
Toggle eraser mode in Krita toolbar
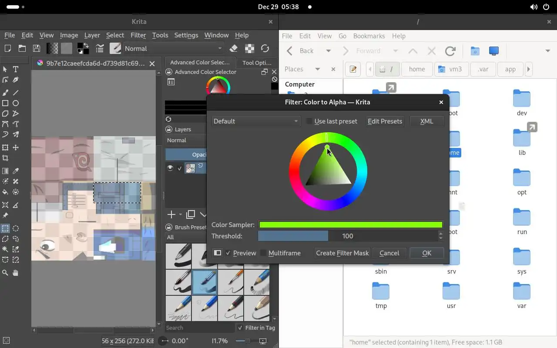click(233, 48)
